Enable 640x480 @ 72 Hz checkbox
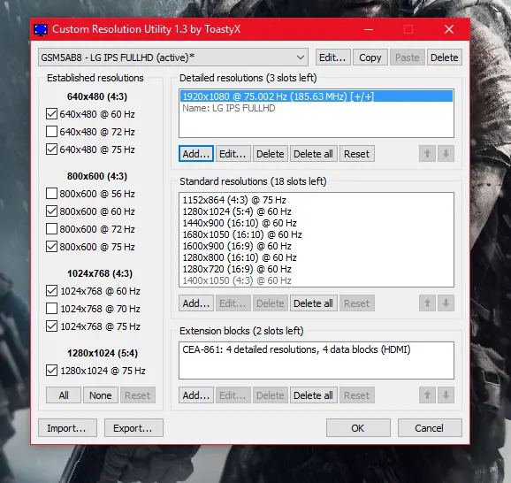 coord(51,132)
